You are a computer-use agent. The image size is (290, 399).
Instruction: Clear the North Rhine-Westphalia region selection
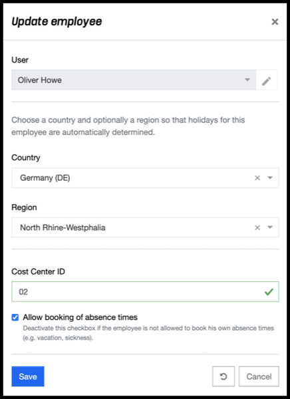click(257, 227)
